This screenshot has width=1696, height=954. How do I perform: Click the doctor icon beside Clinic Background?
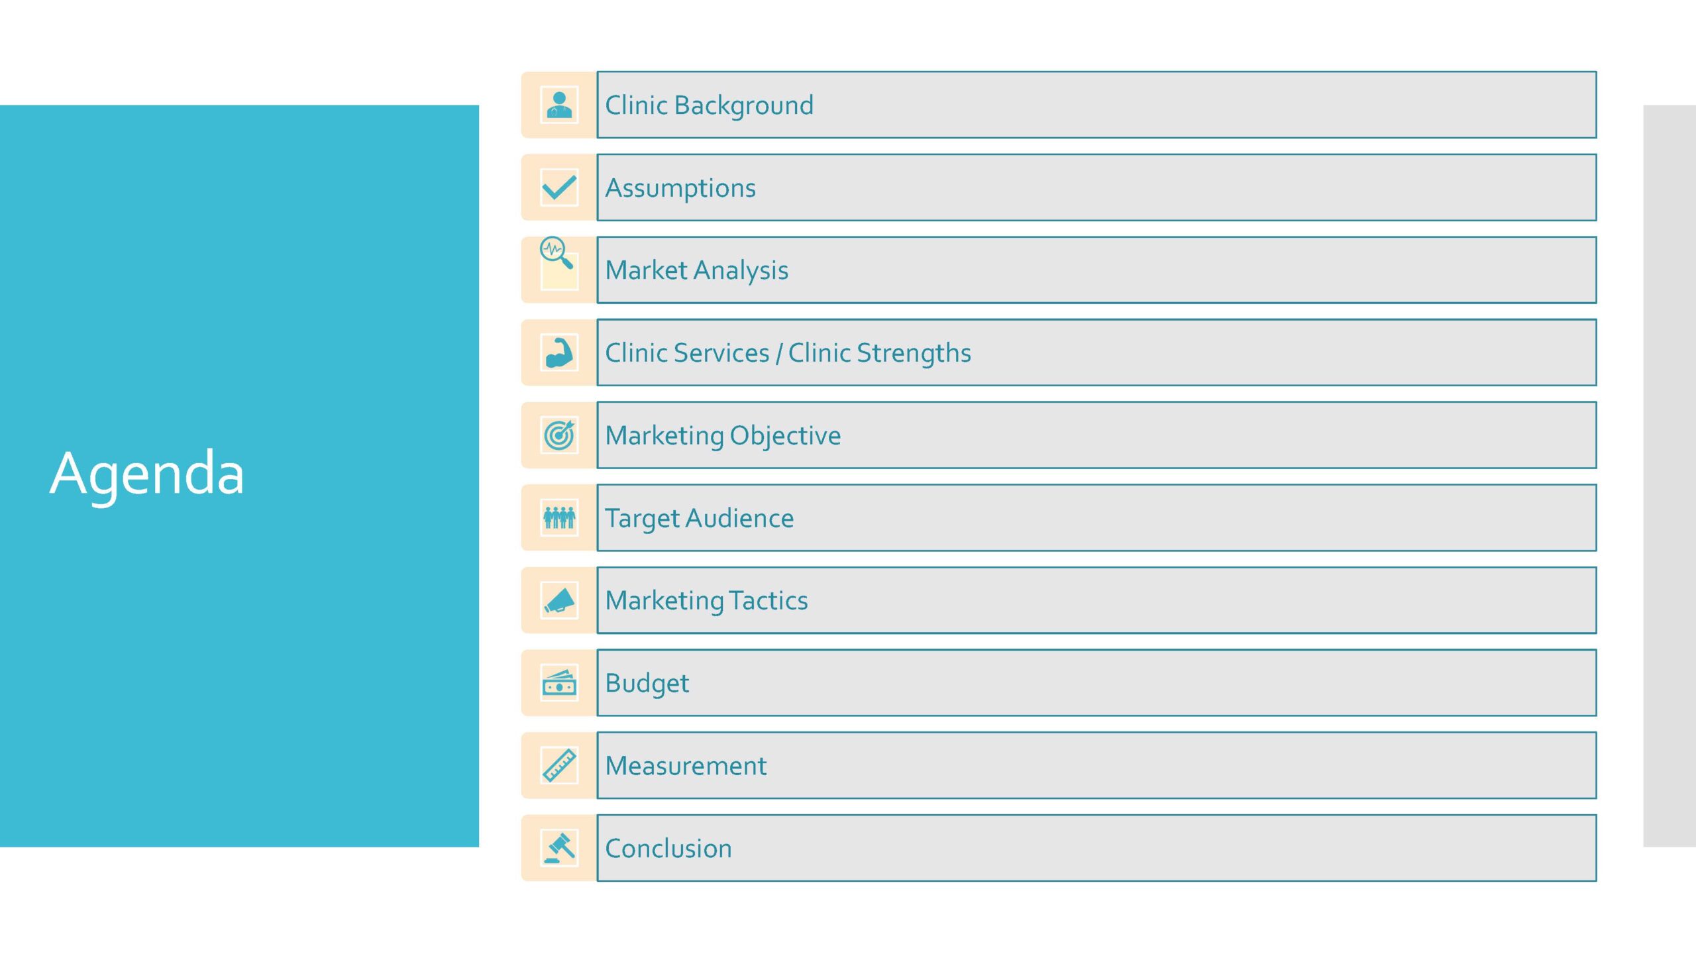click(559, 105)
